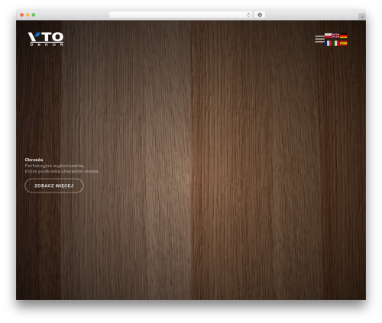Screen dimensions: 382x323
Task: Click the 'Perfekcyjne wykończenie,' text line
Action: (x=54, y=166)
